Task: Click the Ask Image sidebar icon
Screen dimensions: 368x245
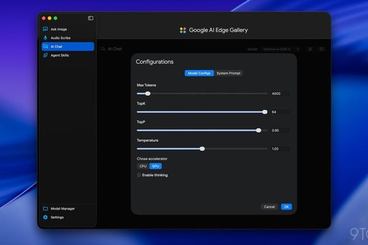Action: point(45,29)
